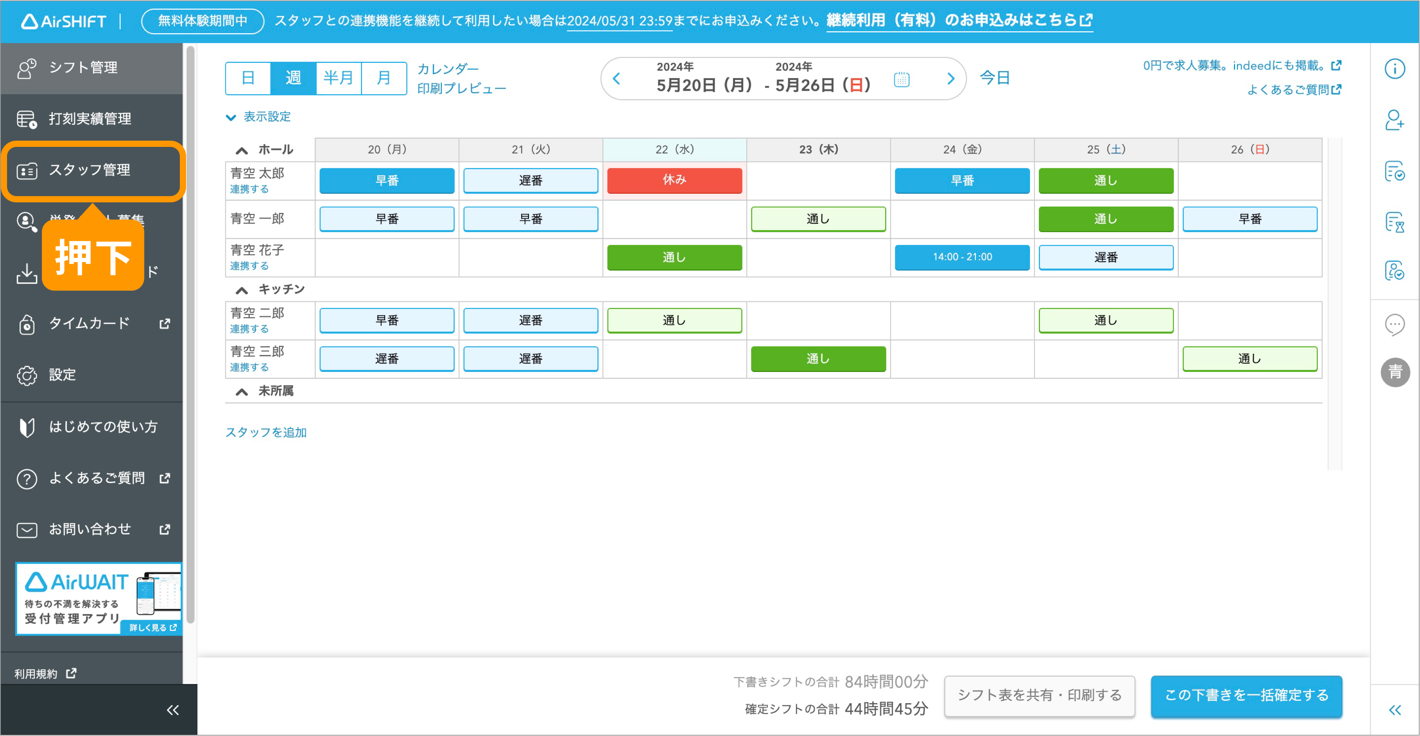The height and width of the screenshot is (736, 1420).
Task: Click 青空 一郎 staff name
Action: 257,219
